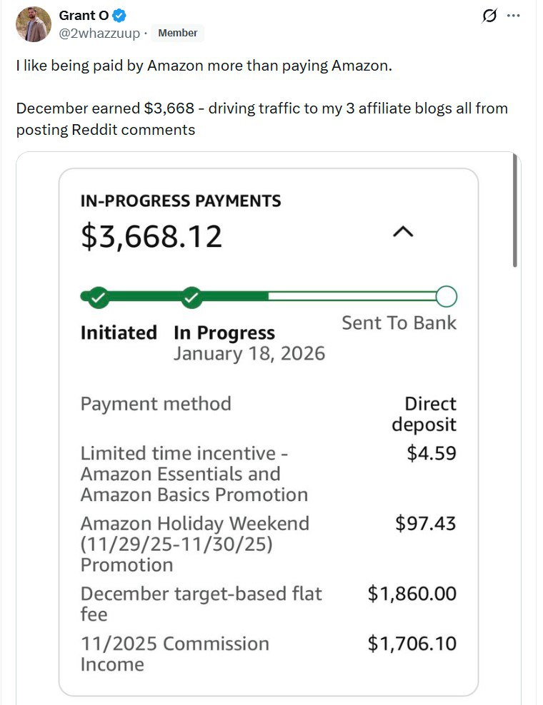
Task: Click the Sent To Bank empty circle
Action: [446, 296]
